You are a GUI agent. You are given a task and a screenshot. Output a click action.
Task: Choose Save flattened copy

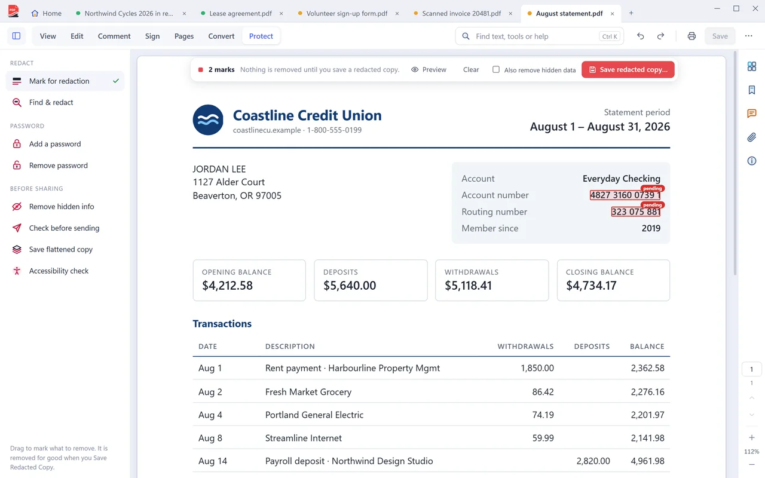tap(65, 250)
